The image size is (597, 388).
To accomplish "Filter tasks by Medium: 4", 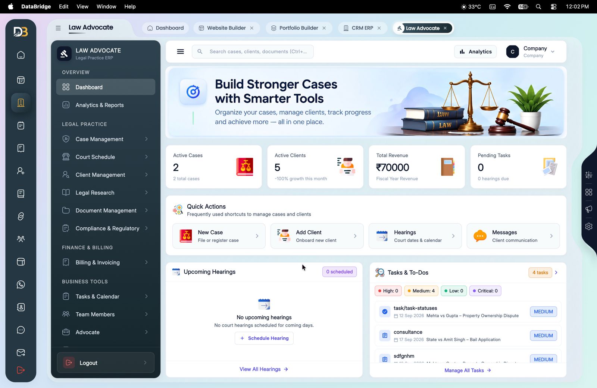I will [421, 291].
